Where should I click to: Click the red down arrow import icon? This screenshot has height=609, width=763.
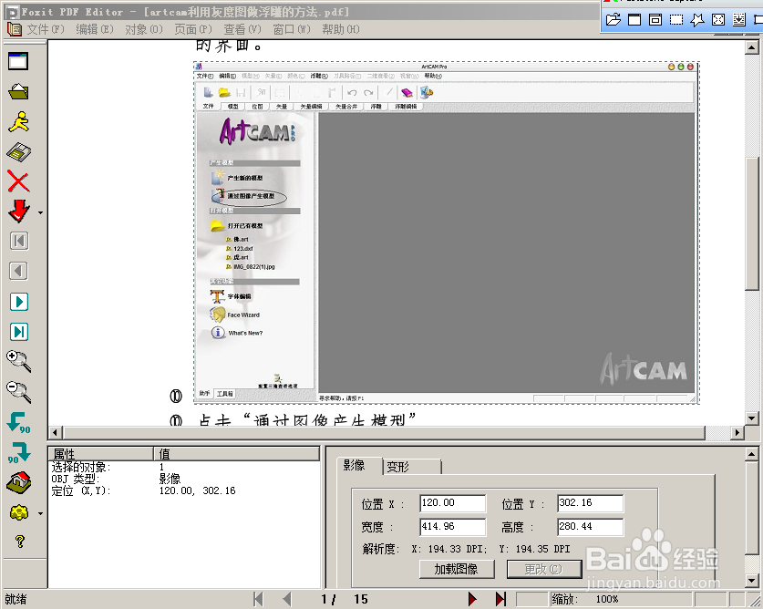pos(18,212)
